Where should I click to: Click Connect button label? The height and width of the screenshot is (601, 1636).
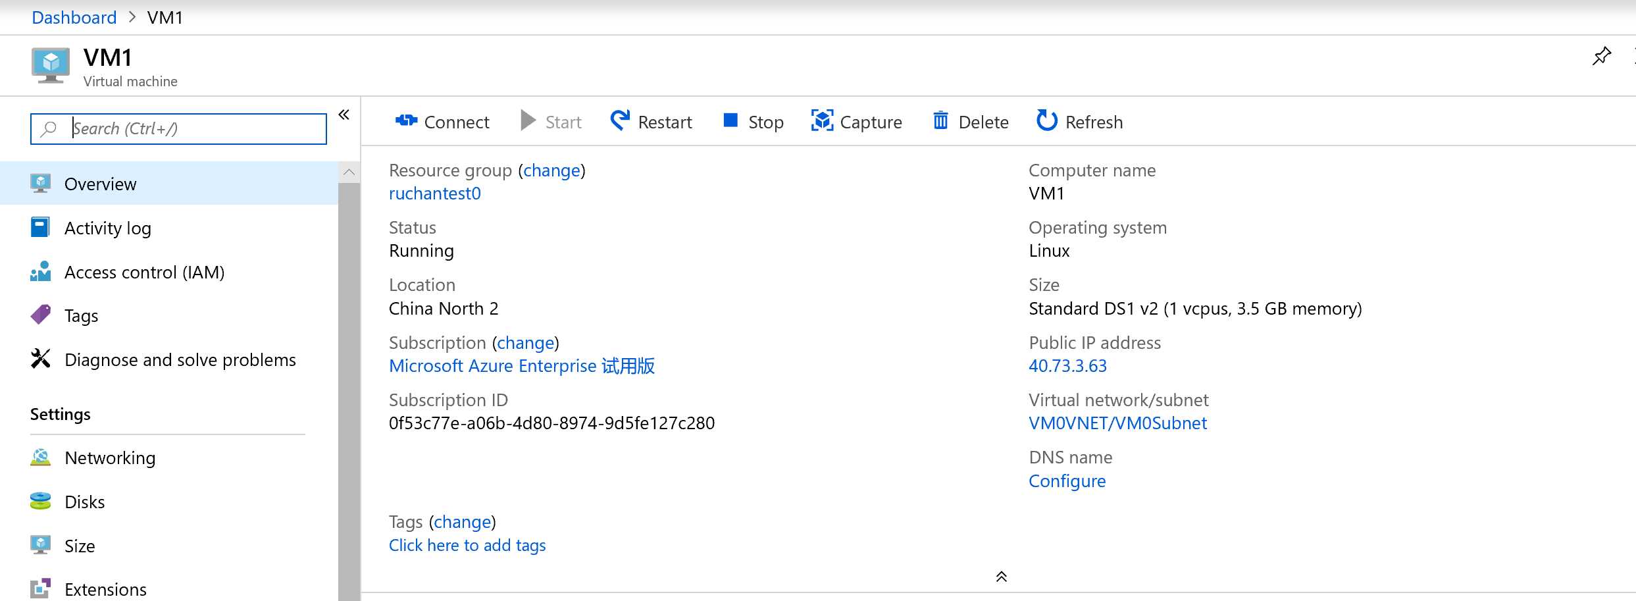(x=457, y=122)
